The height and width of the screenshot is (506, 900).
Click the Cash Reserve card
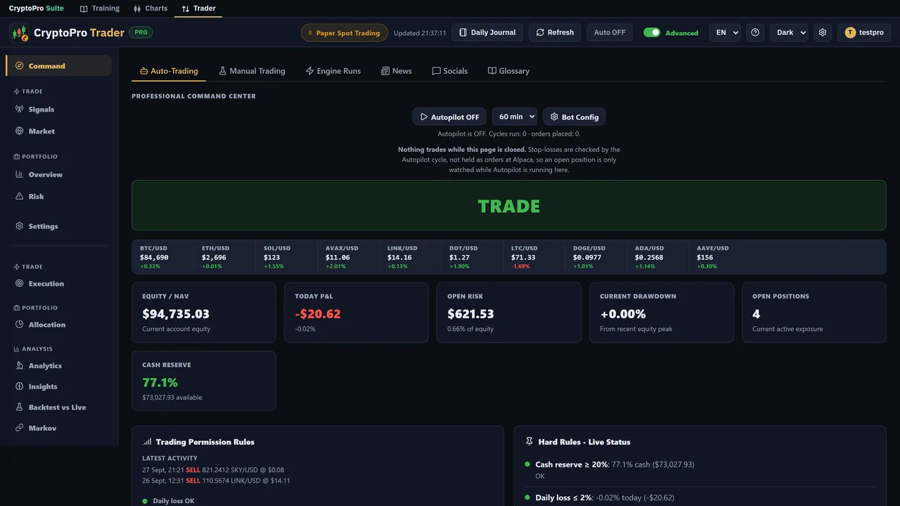point(204,381)
